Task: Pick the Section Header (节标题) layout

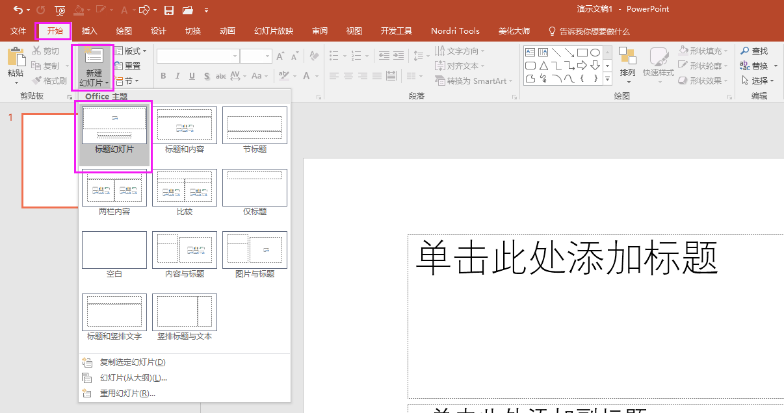Action: point(255,131)
